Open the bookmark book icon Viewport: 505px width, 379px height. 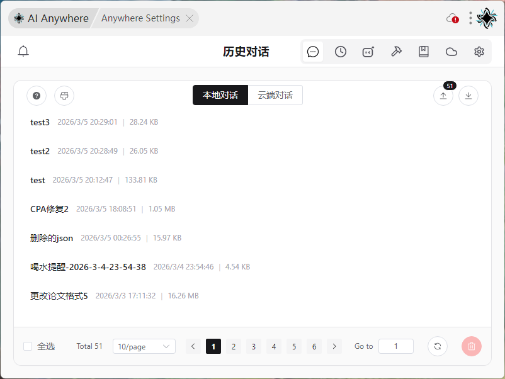point(424,52)
